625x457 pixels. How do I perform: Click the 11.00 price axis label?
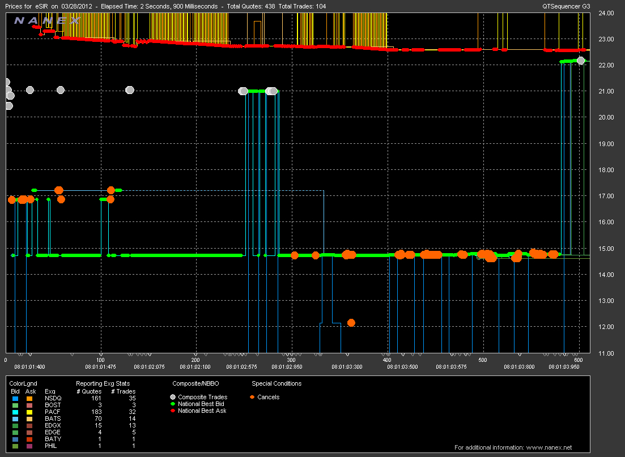tap(606, 353)
